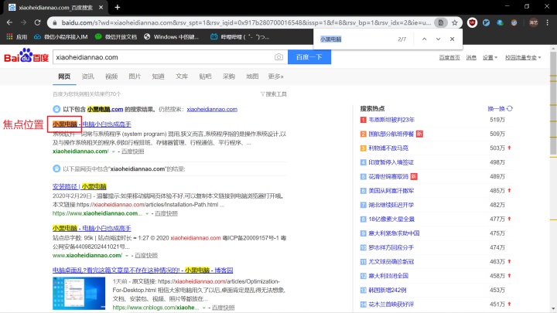Open hot topic 印度暂停入境签证
The image size is (557, 313).
pos(391,162)
